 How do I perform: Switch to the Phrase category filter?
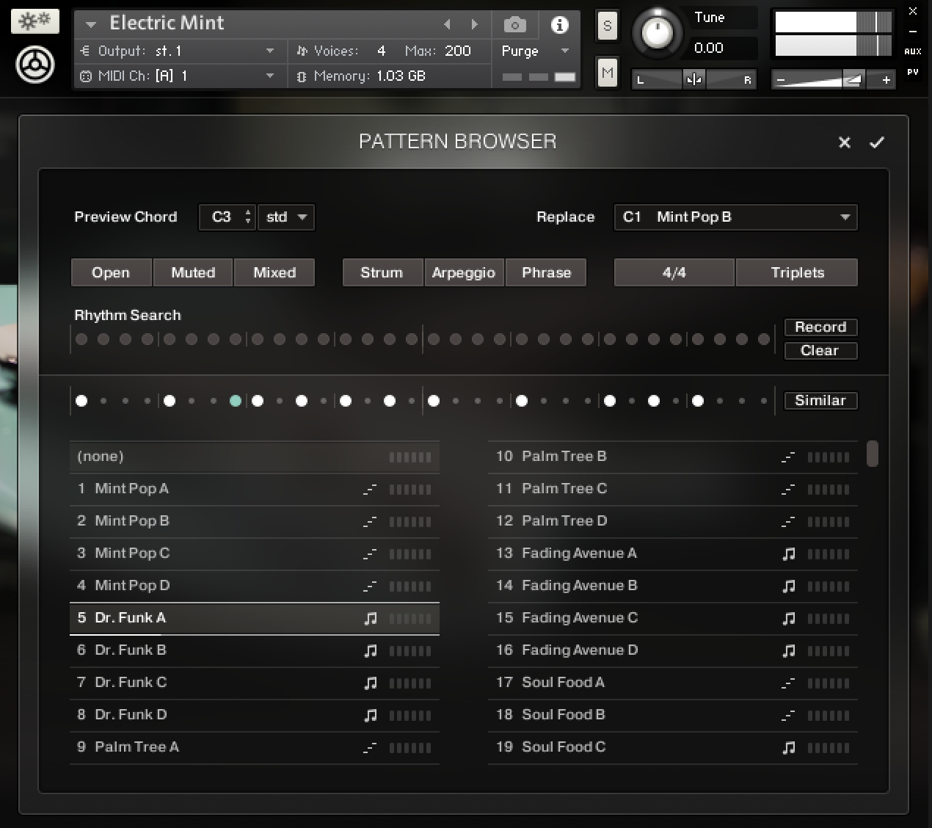pos(546,272)
